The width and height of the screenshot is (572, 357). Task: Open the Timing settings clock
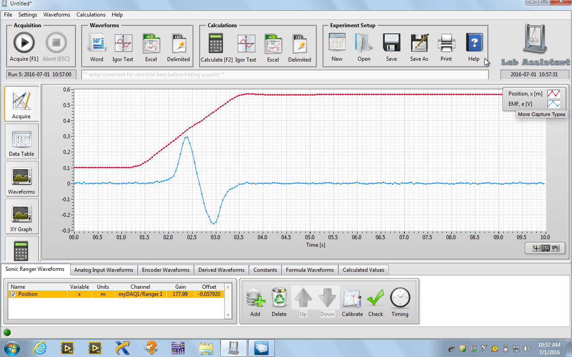(400, 299)
